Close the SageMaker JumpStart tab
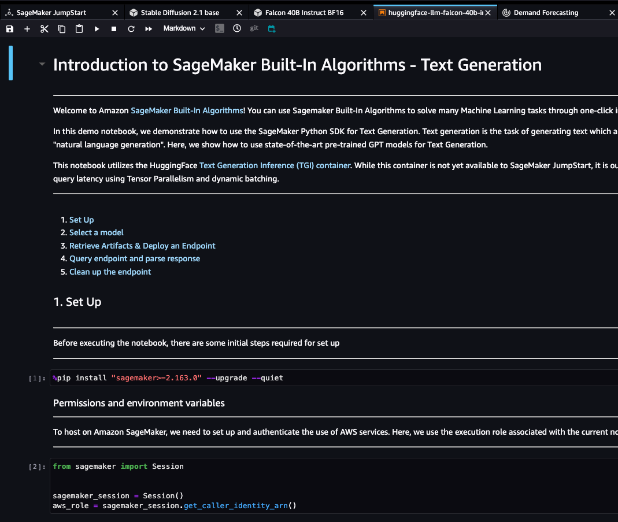The image size is (618, 522). click(115, 13)
